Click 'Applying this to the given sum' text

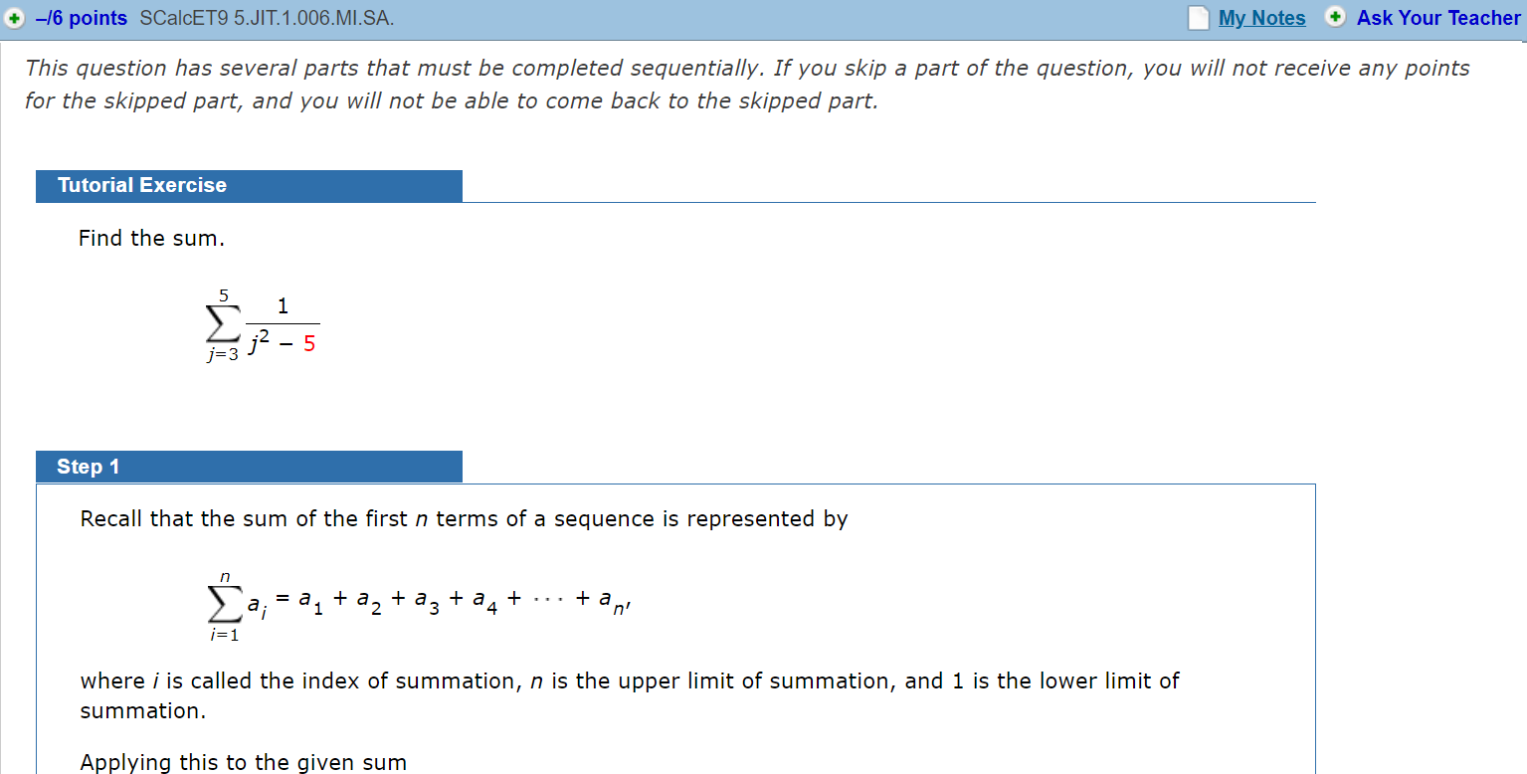(244, 762)
